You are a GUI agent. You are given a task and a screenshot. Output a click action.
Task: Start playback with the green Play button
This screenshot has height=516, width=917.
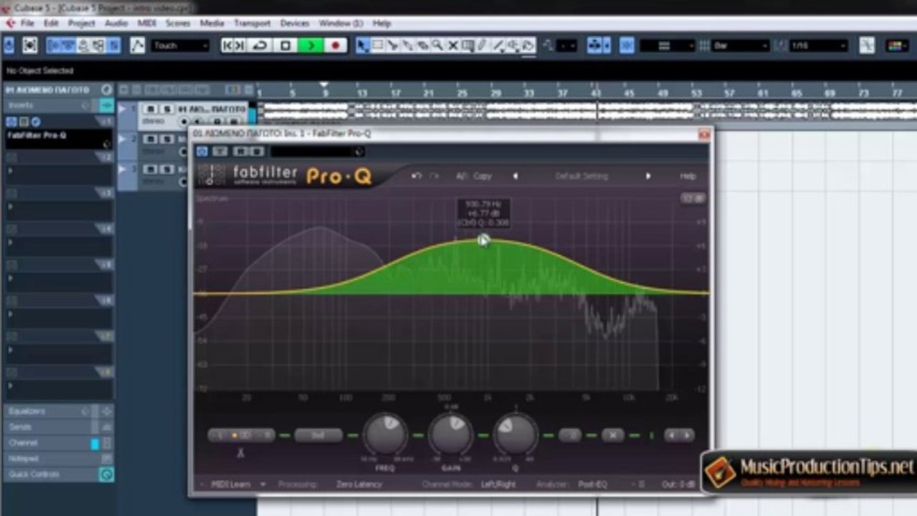[310, 45]
